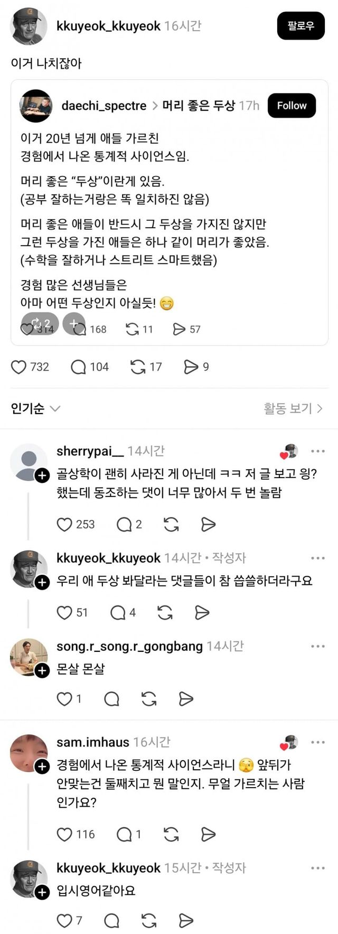
Task: Share the quoted post with 57 shares
Action: click(179, 329)
